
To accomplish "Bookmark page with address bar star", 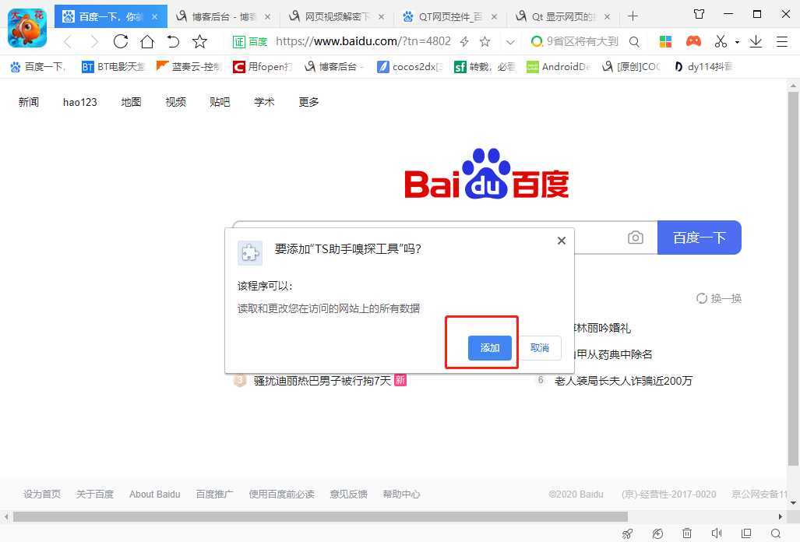I will (485, 42).
